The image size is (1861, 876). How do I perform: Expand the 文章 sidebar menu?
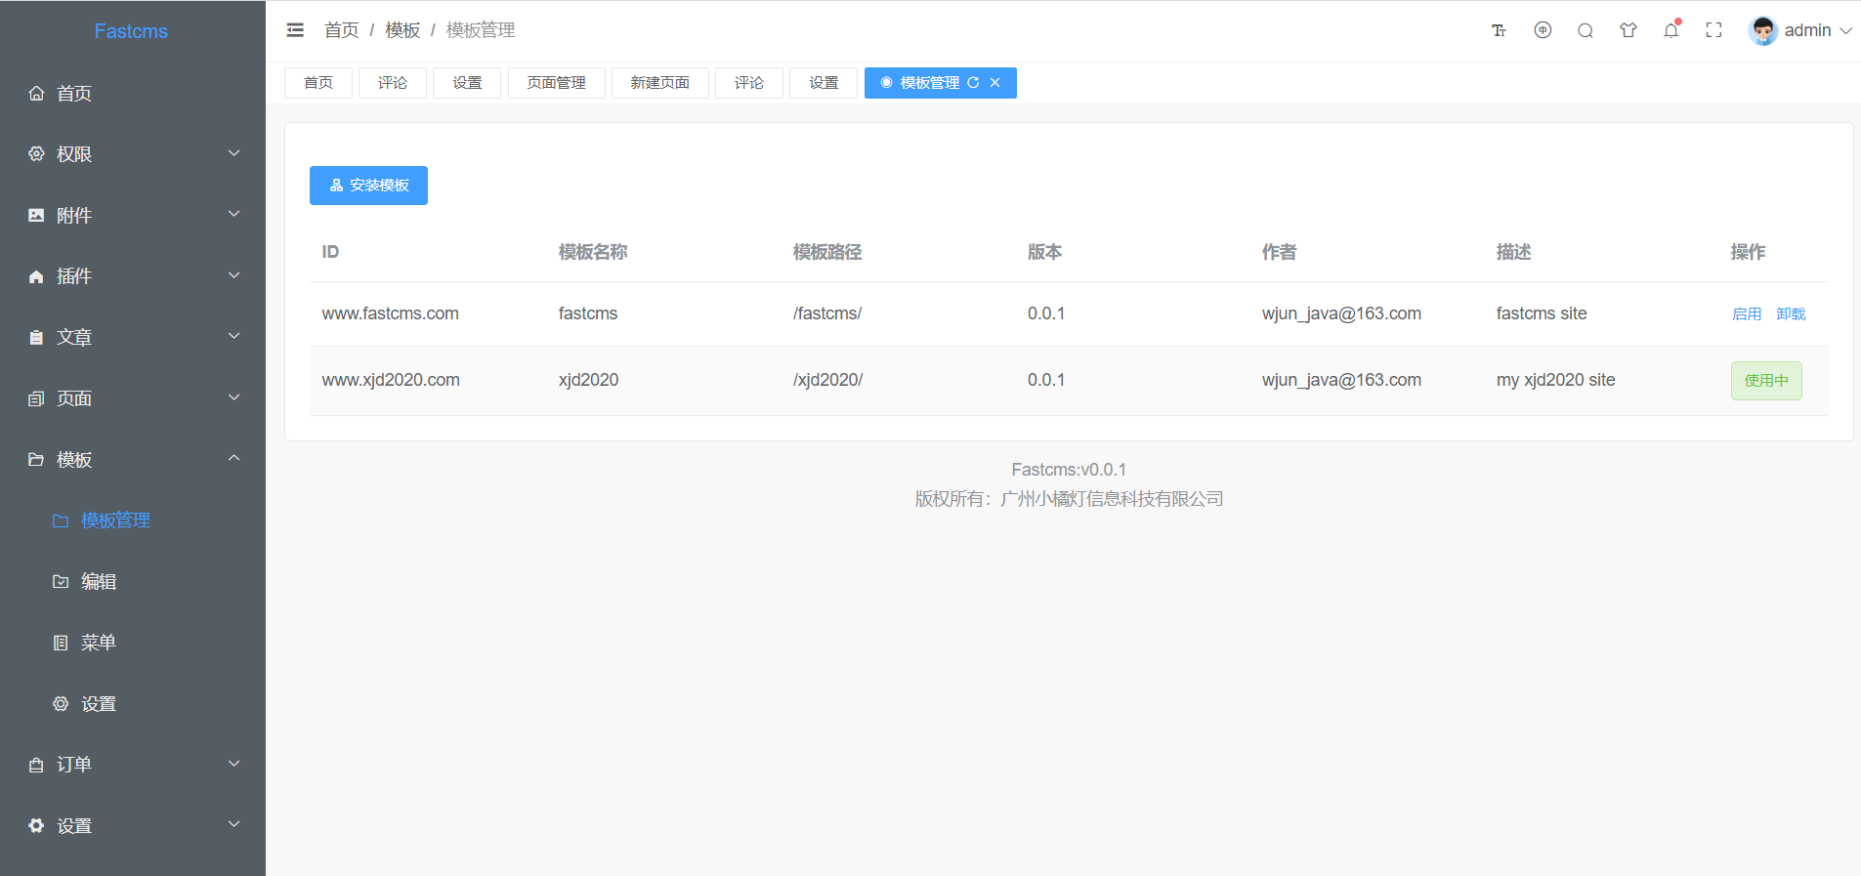pos(133,337)
